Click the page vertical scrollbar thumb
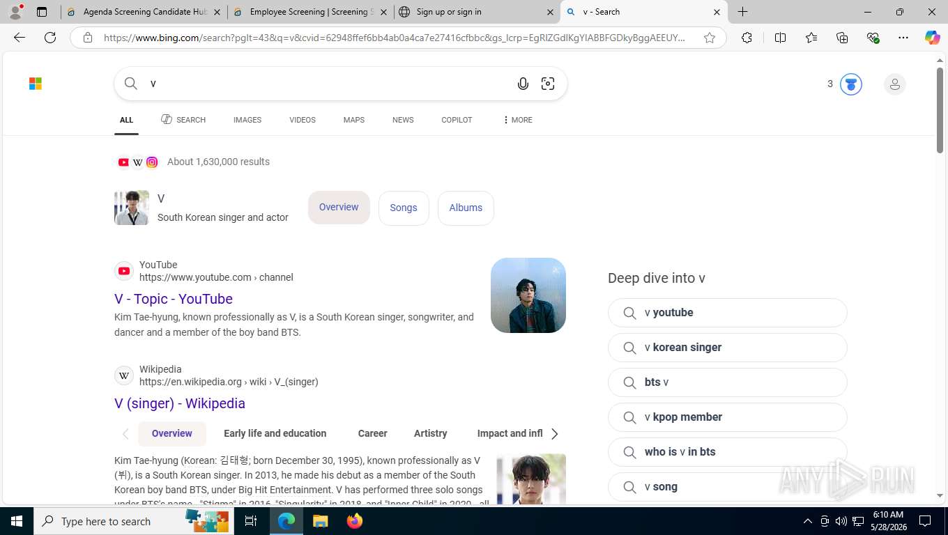948x535 pixels. pos(940,110)
